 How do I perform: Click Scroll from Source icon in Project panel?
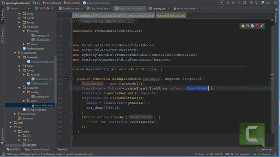click(36, 8)
